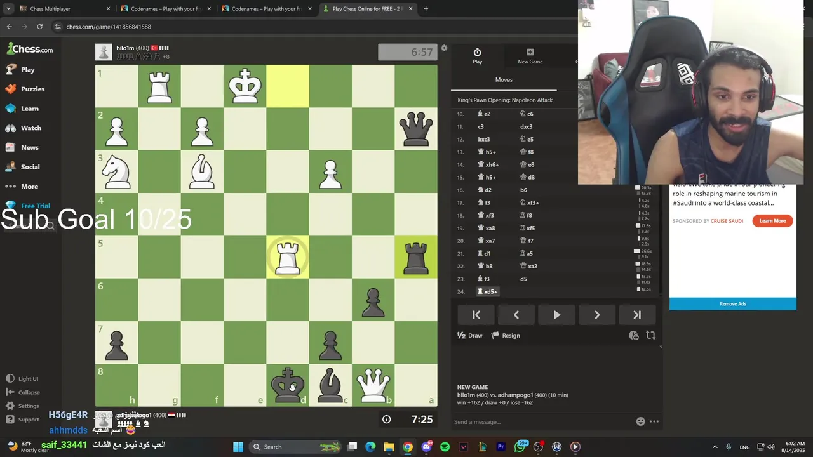
Task: Open board settings gear icon
Action: pos(444,48)
